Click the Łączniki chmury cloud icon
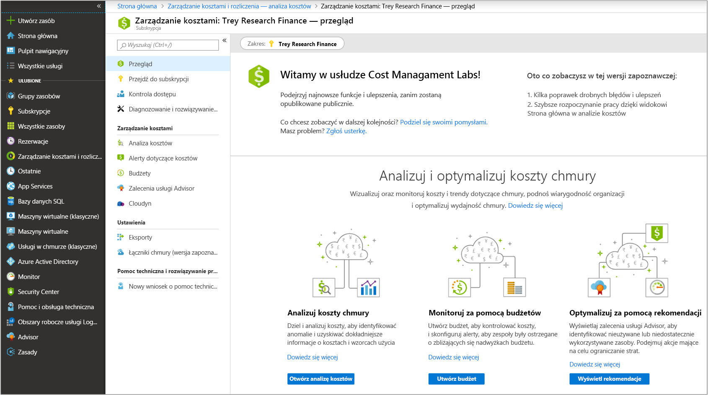 121,252
